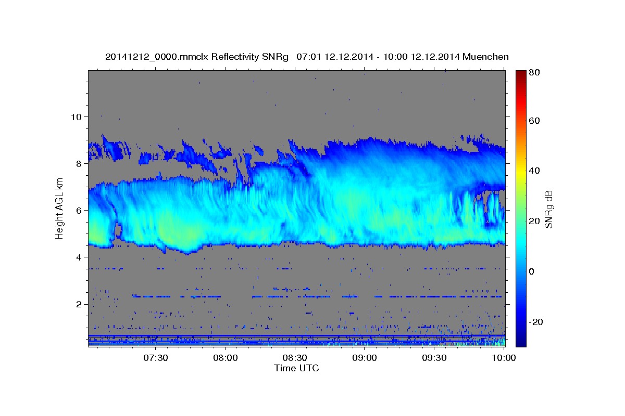625x416 pixels.
Task: Click the colorbar value 60
Action: [535, 121]
